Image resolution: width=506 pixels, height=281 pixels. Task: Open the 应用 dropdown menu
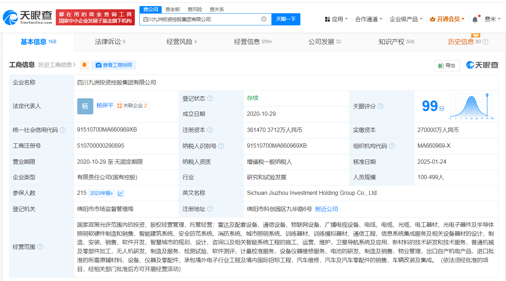[336, 19]
